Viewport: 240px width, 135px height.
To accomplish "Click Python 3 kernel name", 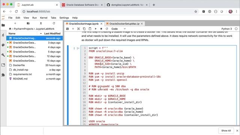I will pos(226,29).
